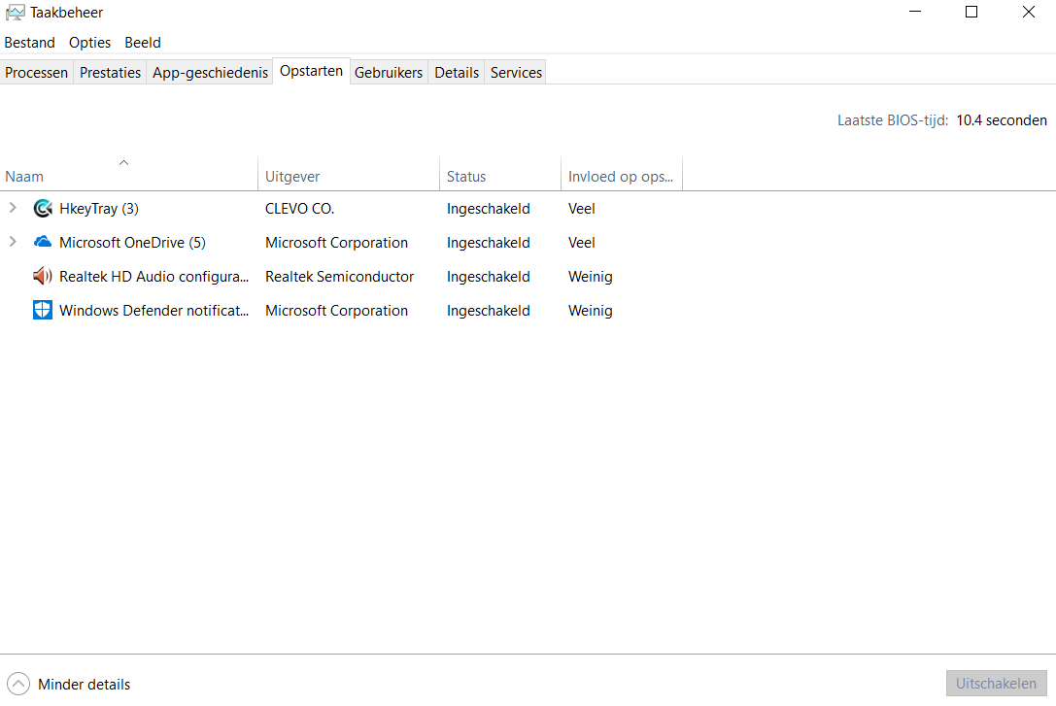The image size is (1056, 706).
Task: Open the Beeld menu
Action: click(x=143, y=43)
